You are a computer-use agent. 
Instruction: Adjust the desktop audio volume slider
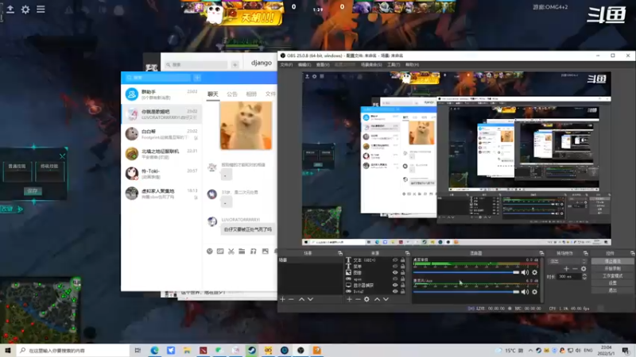(x=466, y=272)
